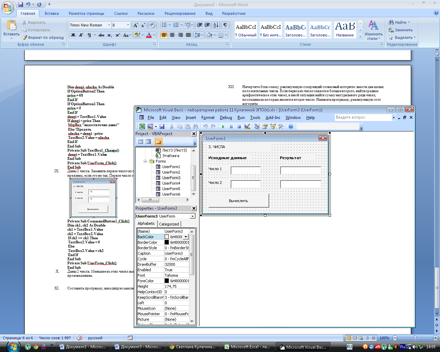This screenshot has height=352, width=440.
Task: Open the UserForm3 object dropdown in Properties
Action: tap(192, 216)
